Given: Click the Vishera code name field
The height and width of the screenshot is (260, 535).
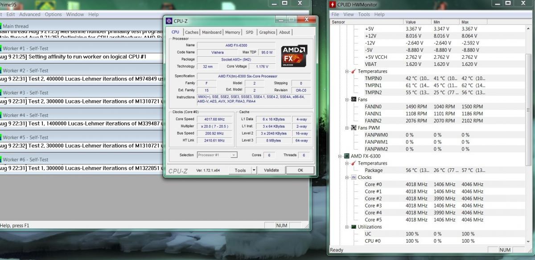Looking at the screenshot, I should click(218, 53).
